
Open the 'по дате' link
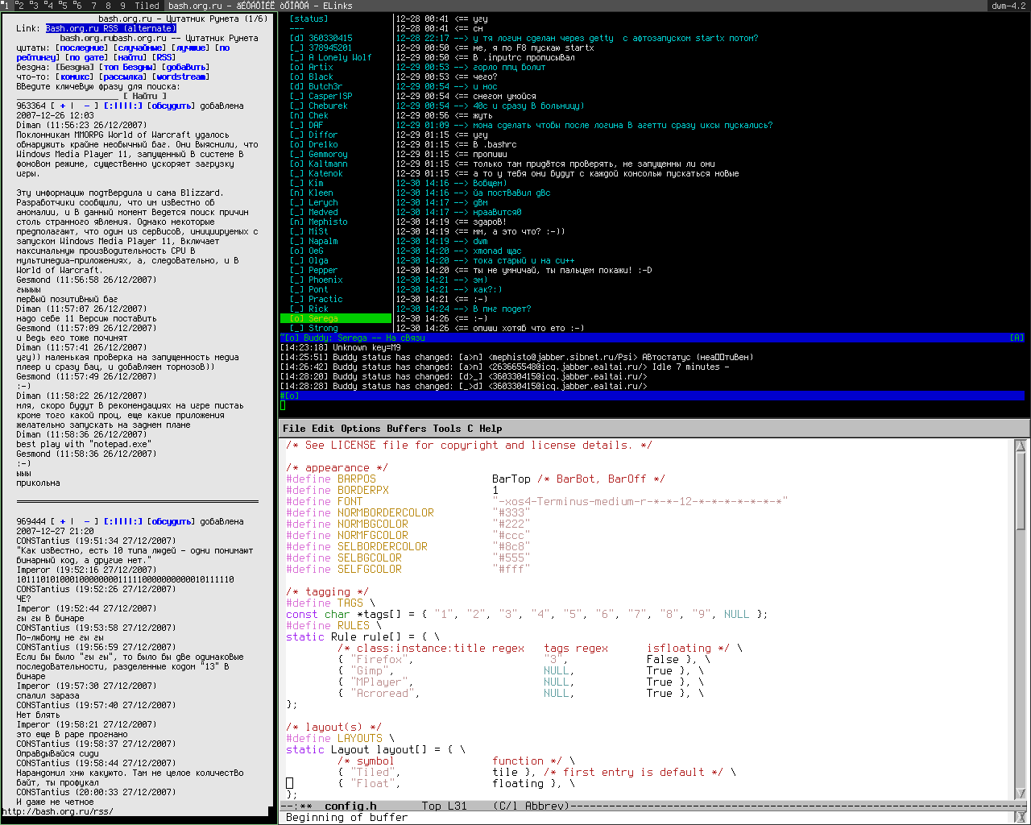tap(86, 57)
